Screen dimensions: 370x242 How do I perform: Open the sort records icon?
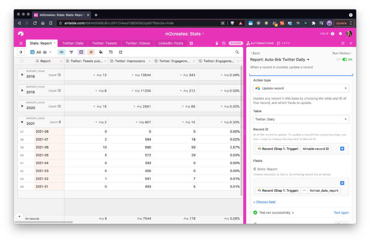[x=90, y=52]
